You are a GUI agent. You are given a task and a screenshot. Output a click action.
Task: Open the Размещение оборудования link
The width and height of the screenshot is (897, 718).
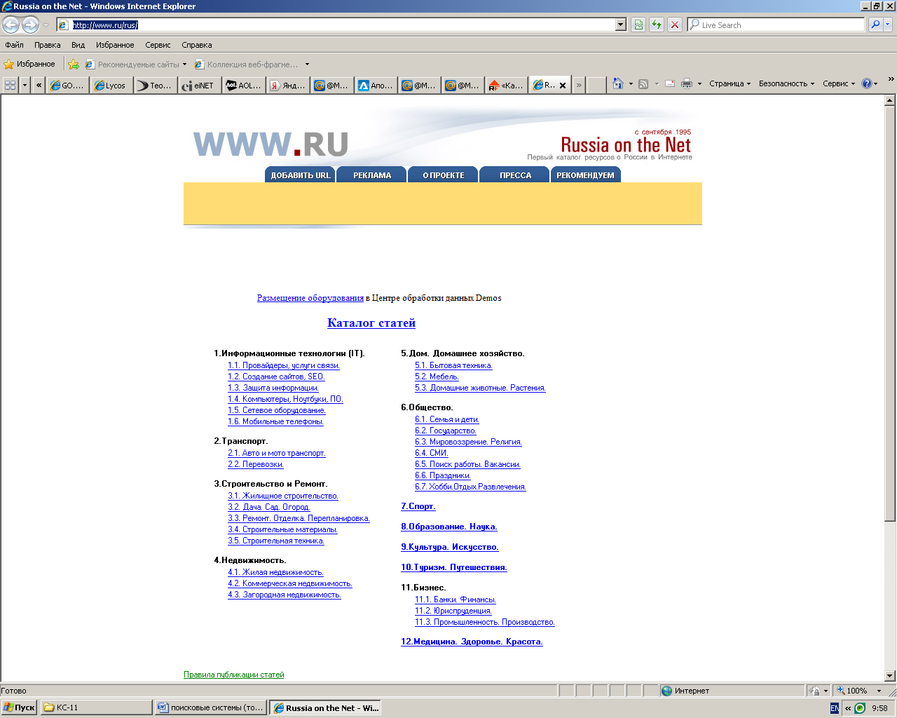310,298
